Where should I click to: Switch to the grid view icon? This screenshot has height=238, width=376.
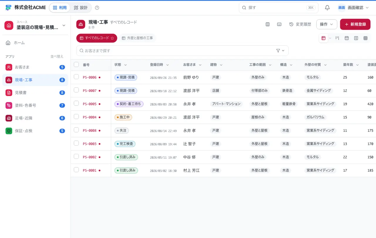[x=365, y=38]
